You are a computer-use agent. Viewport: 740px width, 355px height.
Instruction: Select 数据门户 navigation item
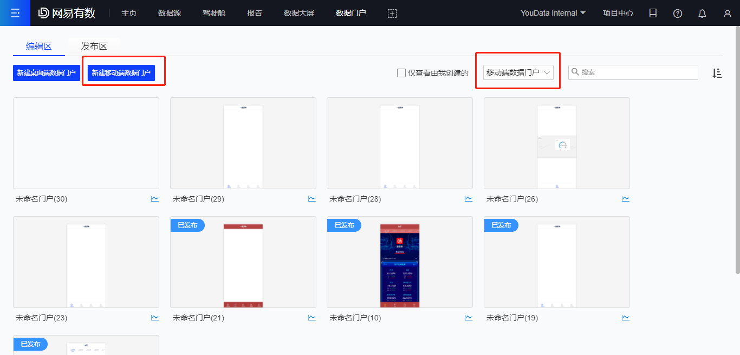(x=351, y=13)
